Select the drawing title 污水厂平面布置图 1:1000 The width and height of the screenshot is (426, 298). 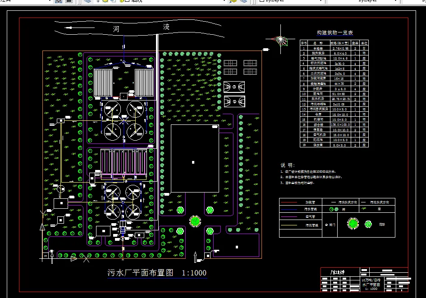[157, 272]
